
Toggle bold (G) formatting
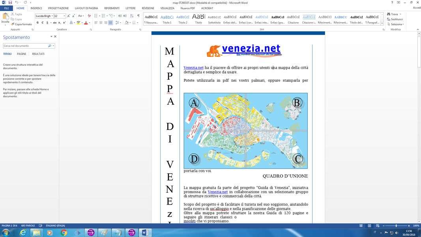click(37, 23)
